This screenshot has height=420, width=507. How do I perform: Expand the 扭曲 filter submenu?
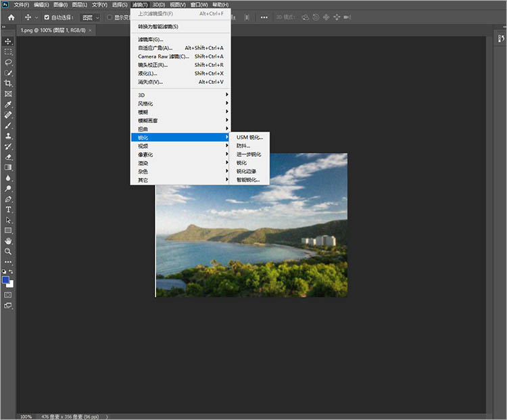point(180,129)
